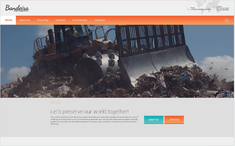Screen dimensions: 235x146
Task: Open the Environment menu item
Action: click(x=80, y=20)
